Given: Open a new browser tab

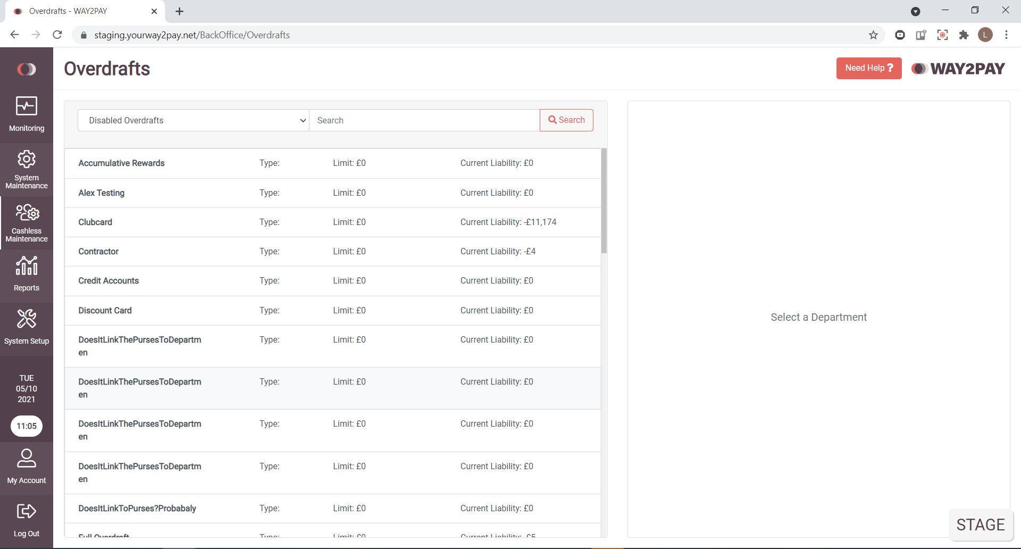Looking at the screenshot, I should 180,11.
